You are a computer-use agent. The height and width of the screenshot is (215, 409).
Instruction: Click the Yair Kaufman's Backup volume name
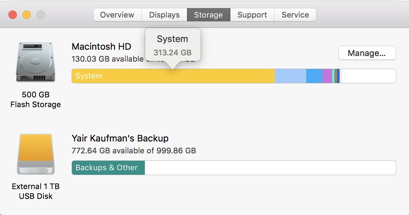[x=120, y=138]
